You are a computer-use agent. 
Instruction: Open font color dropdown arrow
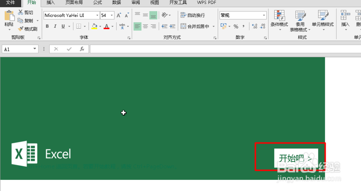click(x=112, y=26)
